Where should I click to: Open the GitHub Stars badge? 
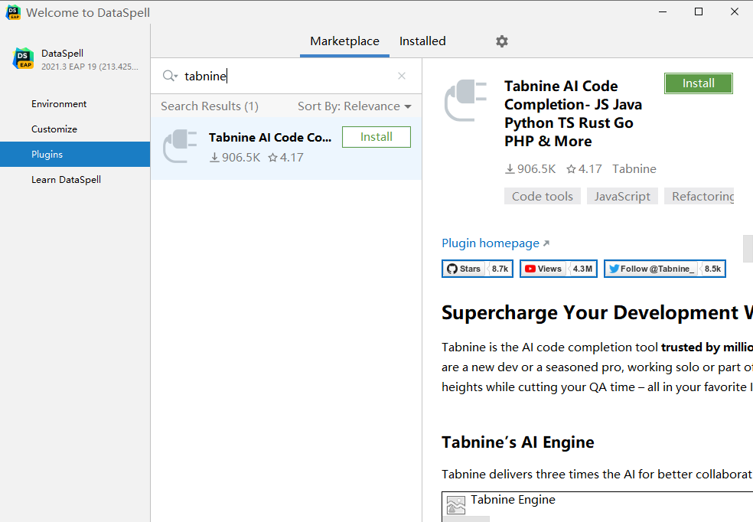coord(478,269)
